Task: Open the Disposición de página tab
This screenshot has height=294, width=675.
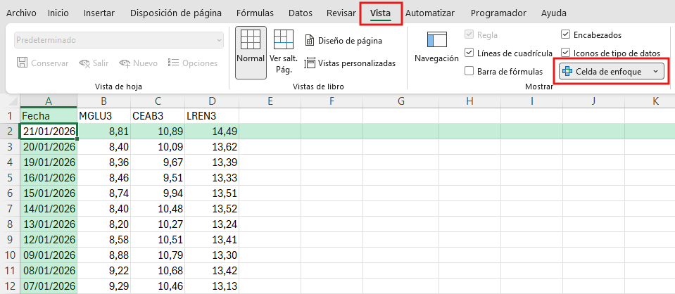Action: pyautogui.click(x=176, y=13)
